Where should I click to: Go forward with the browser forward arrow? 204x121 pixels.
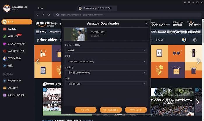click(x=43, y=15)
